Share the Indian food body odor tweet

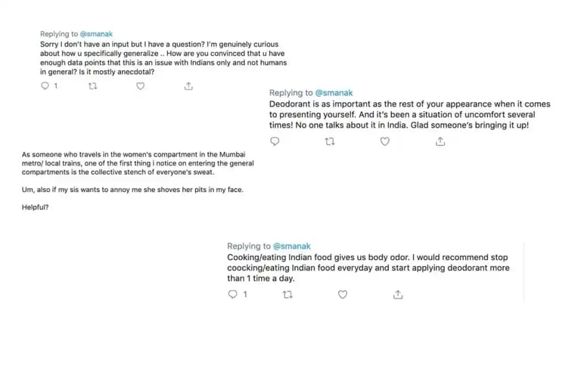click(398, 295)
